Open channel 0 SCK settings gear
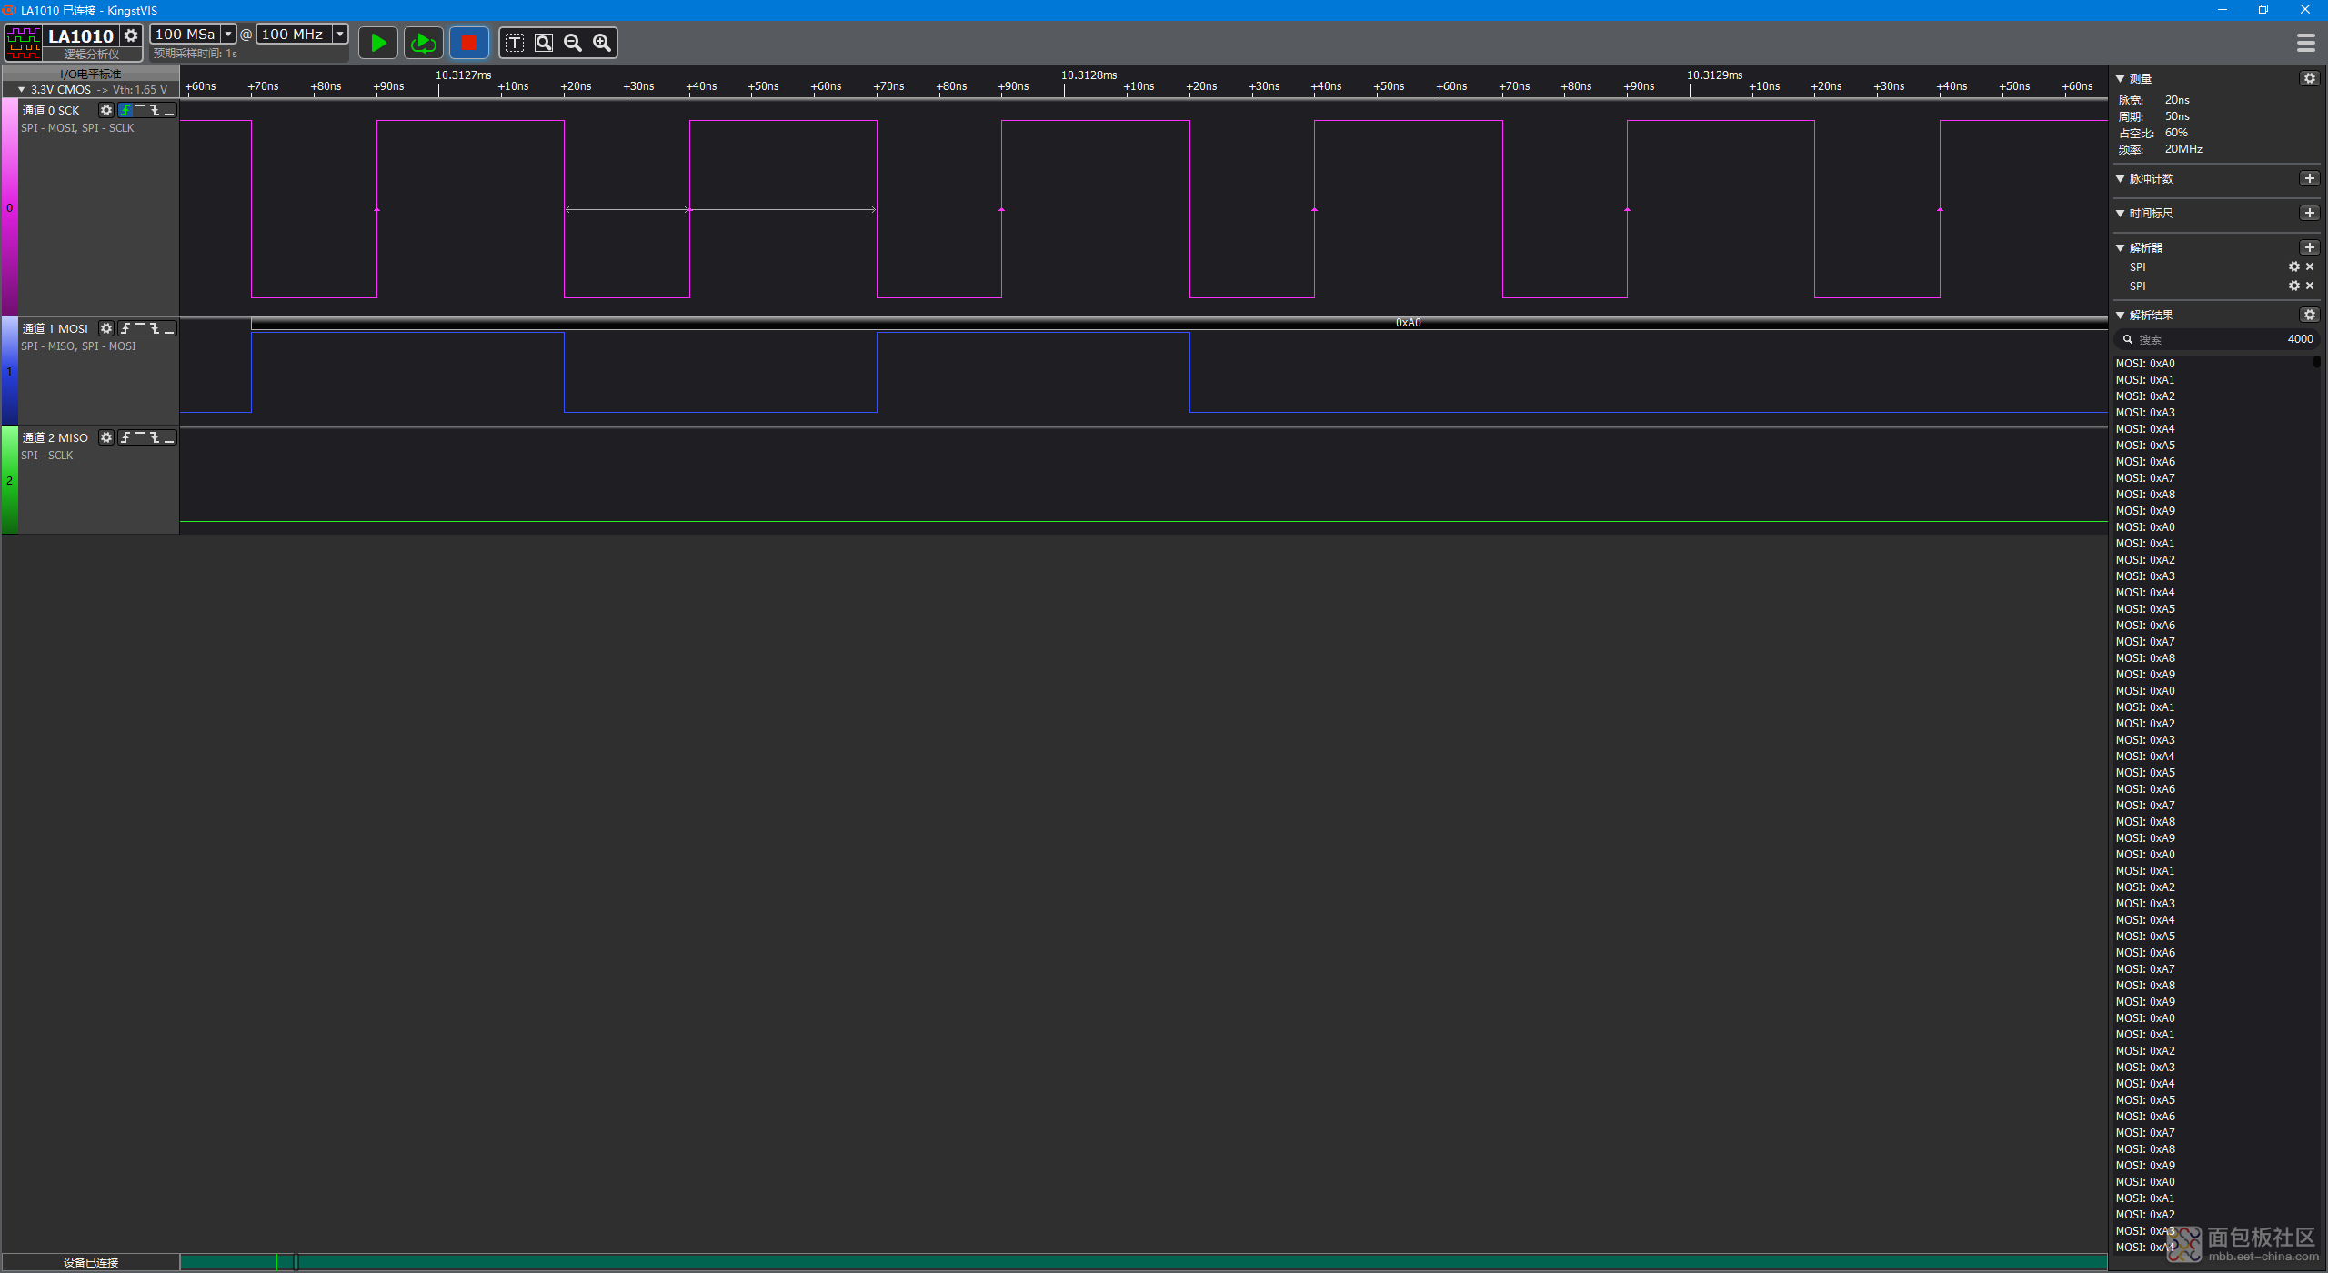This screenshot has width=2328, height=1273. point(106,110)
